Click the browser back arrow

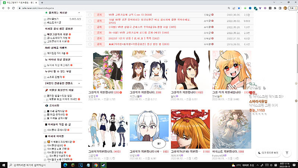point(4,8)
